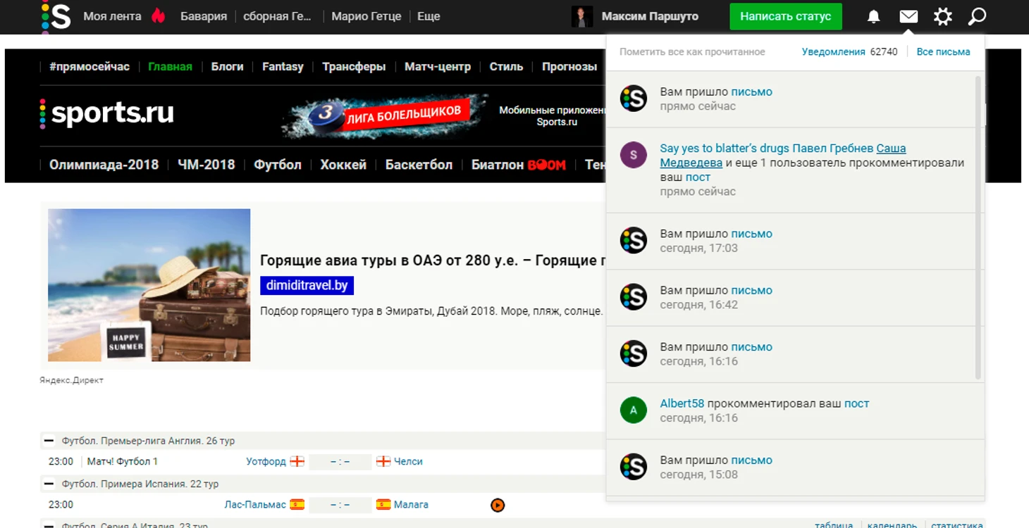Open the mail envelope icon
Image resolution: width=1029 pixels, height=528 pixels.
point(908,16)
